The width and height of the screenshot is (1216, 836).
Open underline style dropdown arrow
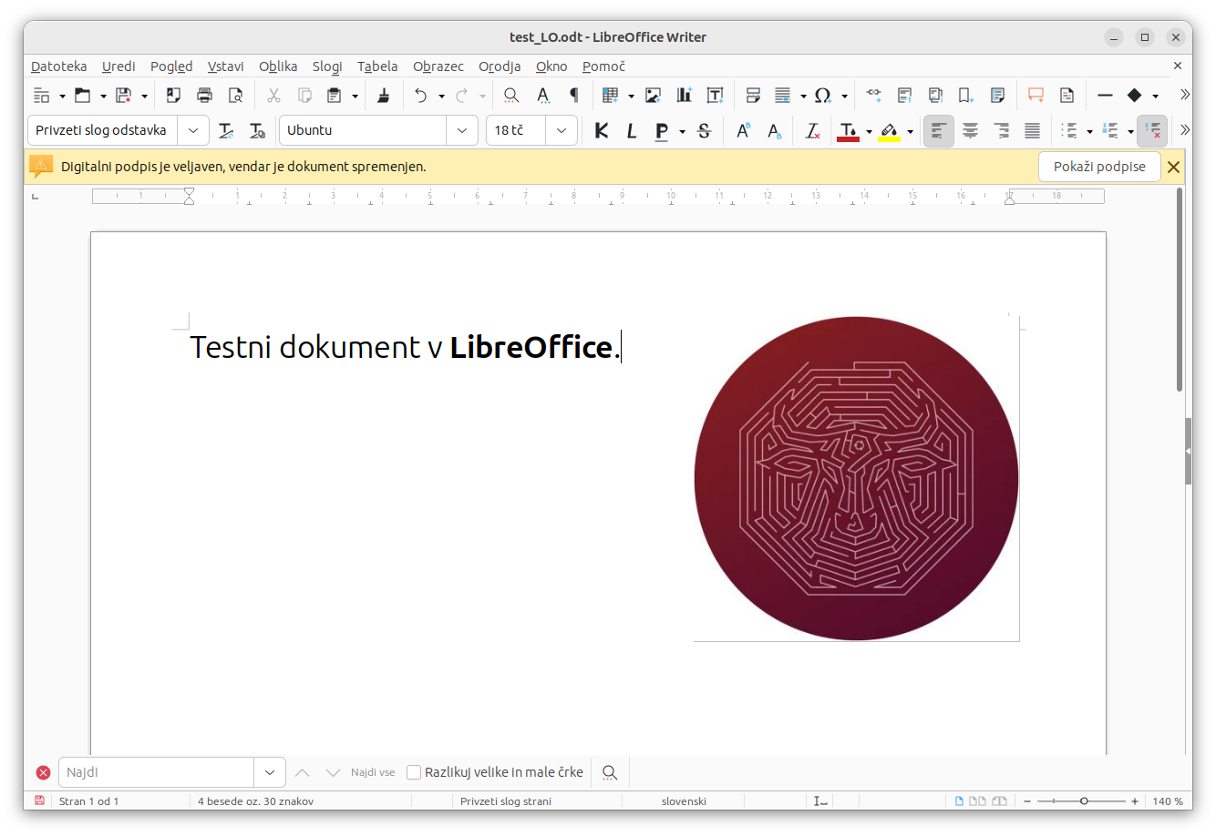(682, 132)
